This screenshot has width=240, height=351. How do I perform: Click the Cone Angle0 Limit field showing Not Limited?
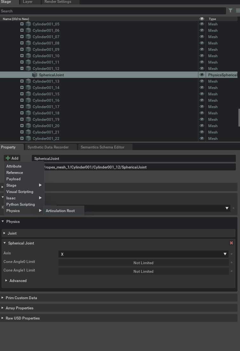coord(144,263)
